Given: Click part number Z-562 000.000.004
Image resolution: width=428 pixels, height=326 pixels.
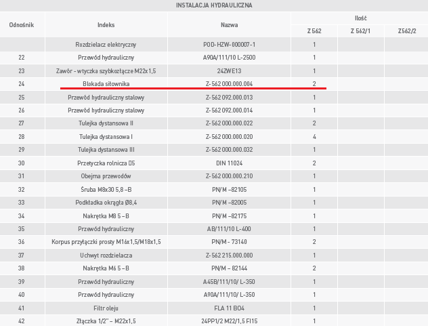Looking at the screenshot, I should pos(230,84).
